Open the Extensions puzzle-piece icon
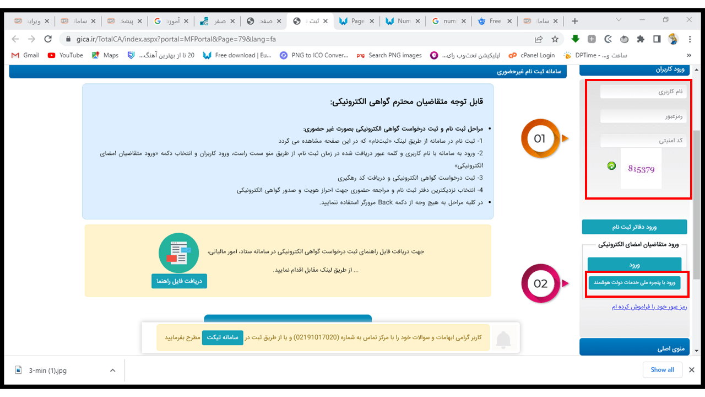This screenshot has height=397, width=705. [x=641, y=39]
